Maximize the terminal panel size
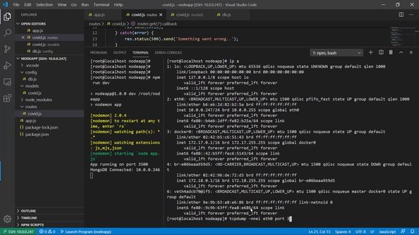419x235 pixels. [x=401, y=52]
